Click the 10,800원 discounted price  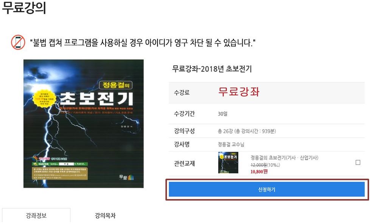(x=259, y=171)
